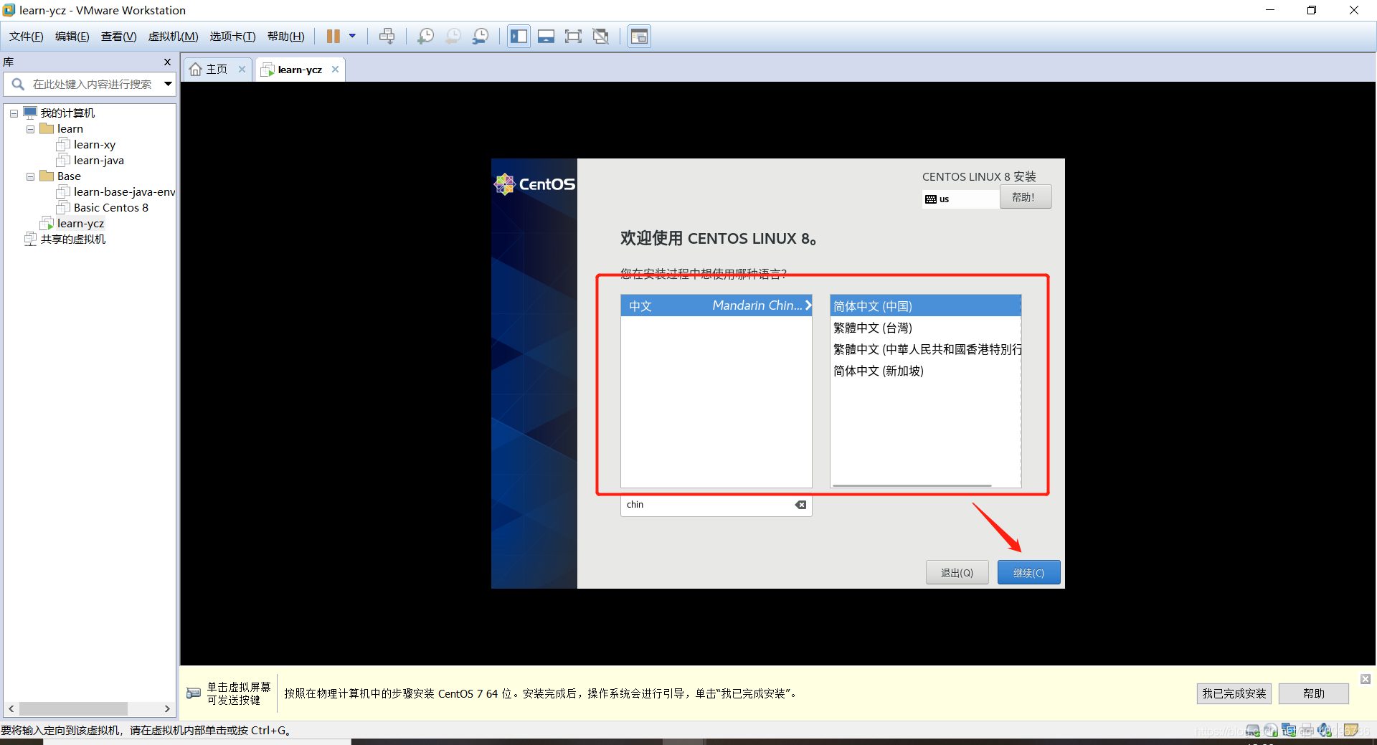This screenshot has height=745, width=1377.
Task: Open the power options dropdown arrow
Action: [x=352, y=36]
